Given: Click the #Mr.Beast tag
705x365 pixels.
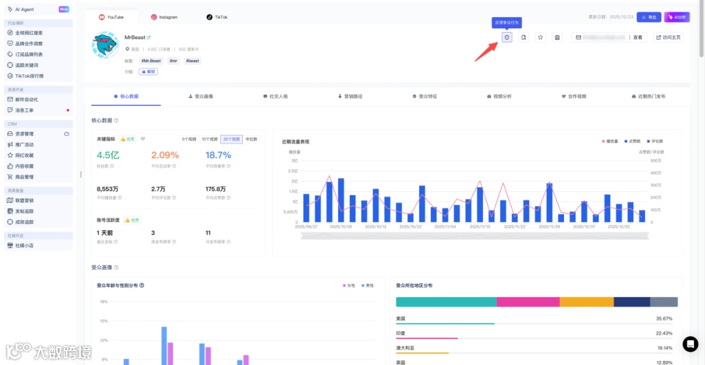Looking at the screenshot, I should [x=151, y=61].
